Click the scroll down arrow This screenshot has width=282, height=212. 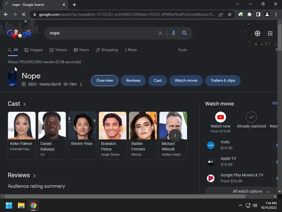tap(280, 192)
